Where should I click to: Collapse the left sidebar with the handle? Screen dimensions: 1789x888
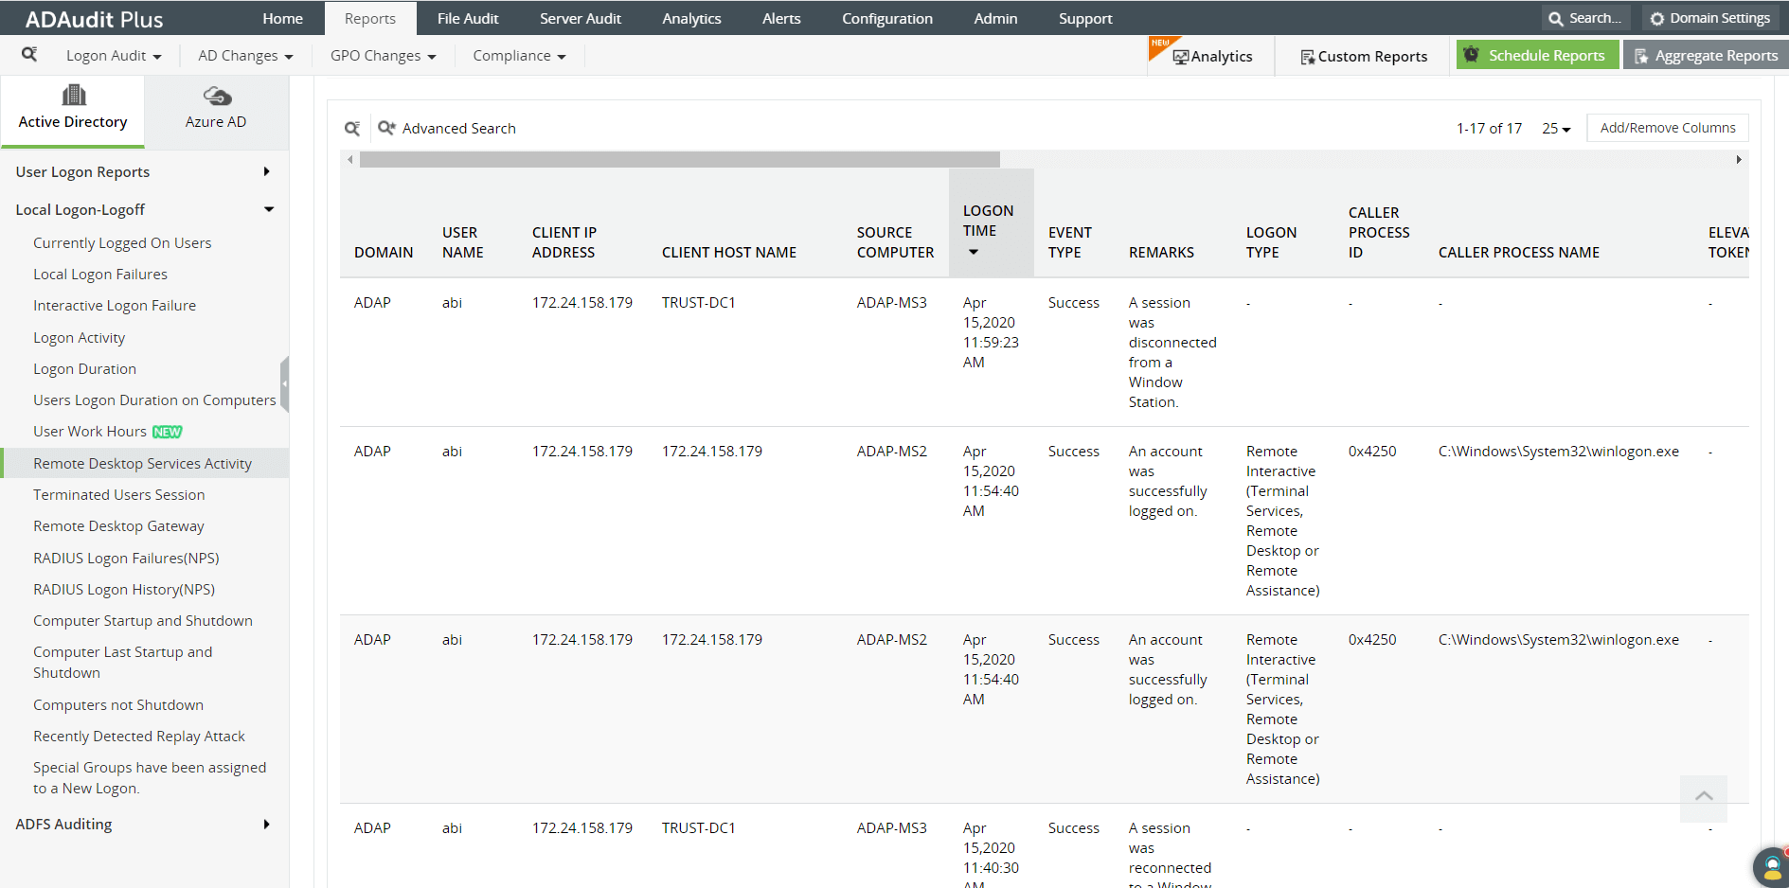[x=284, y=384]
